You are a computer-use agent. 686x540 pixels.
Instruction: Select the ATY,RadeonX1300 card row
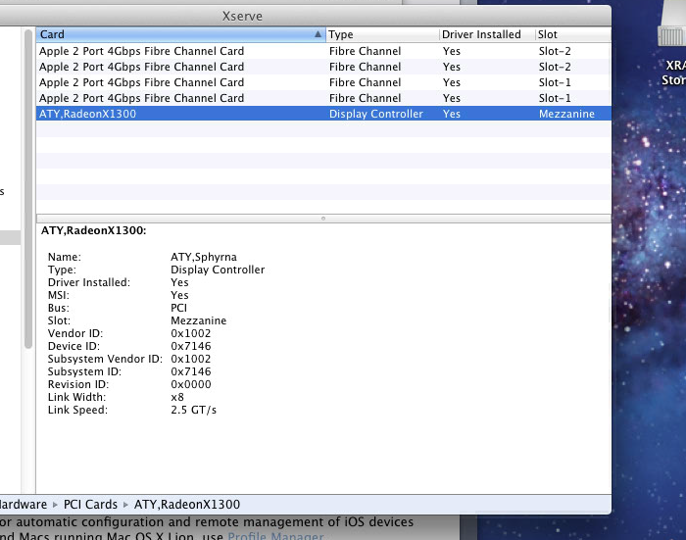[323, 114]
